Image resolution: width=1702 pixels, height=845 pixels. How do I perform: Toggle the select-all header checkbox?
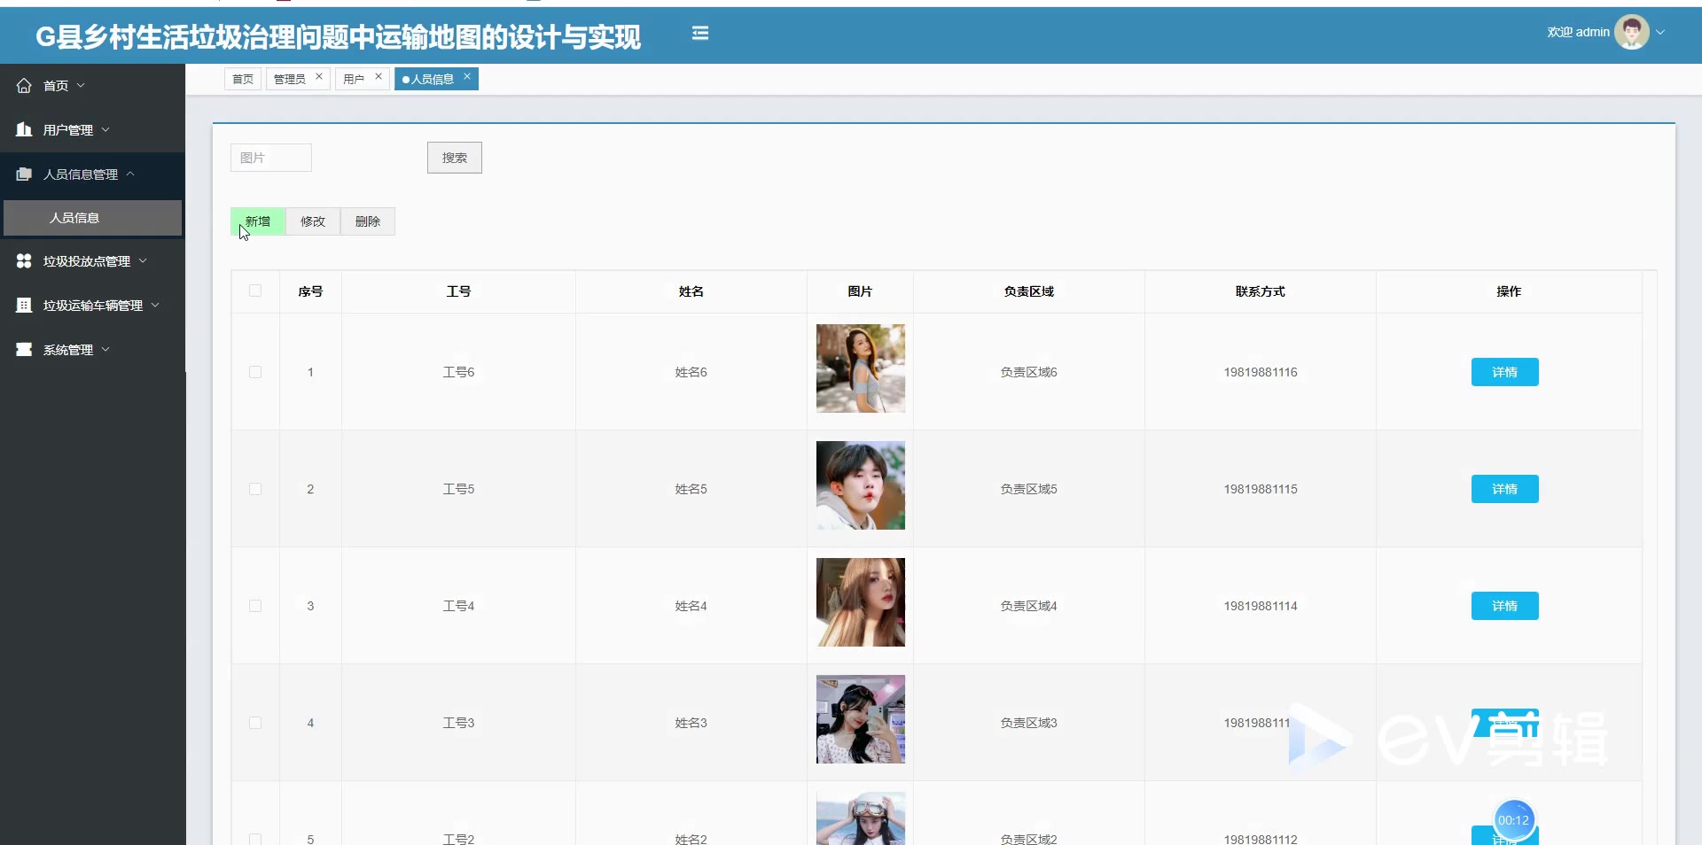[x=255, y=291]
